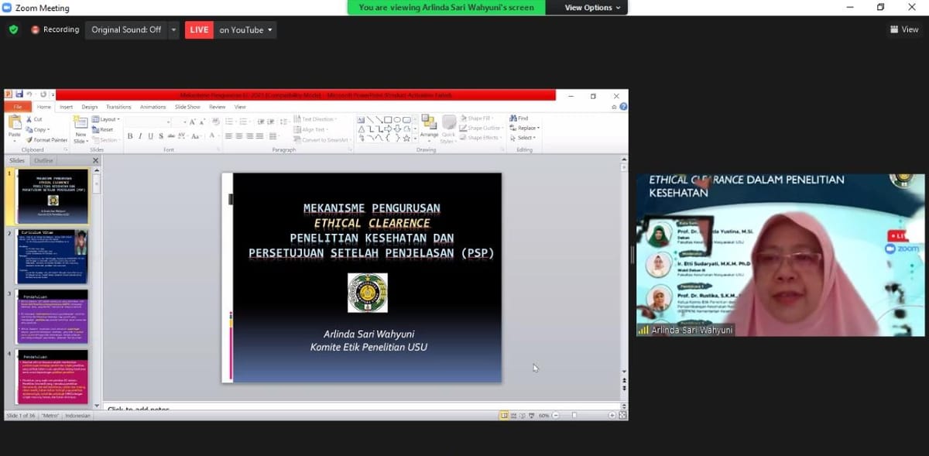Expand the Layout dropdown in Slides group

[x=107, y=119]
